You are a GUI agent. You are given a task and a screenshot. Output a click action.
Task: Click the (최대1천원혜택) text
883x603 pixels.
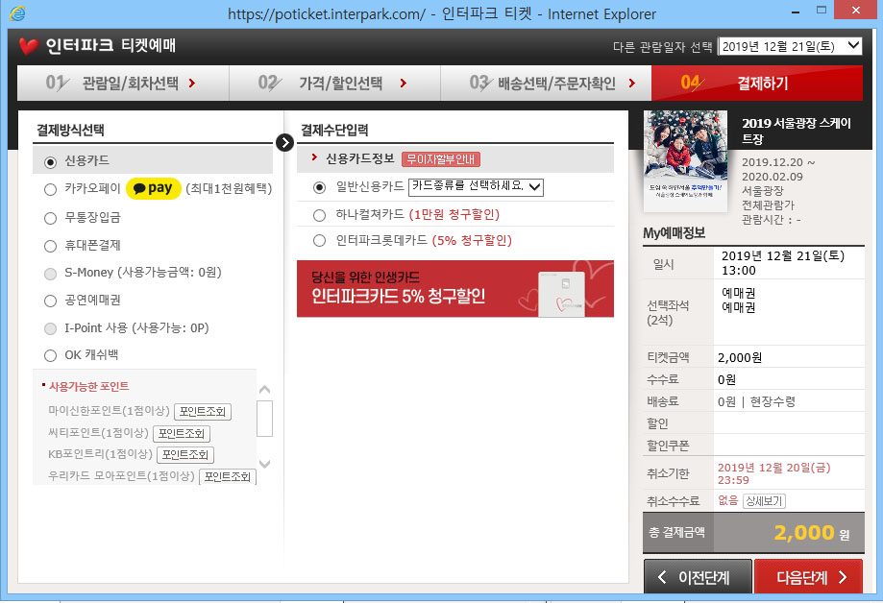(x=229, y=188)
